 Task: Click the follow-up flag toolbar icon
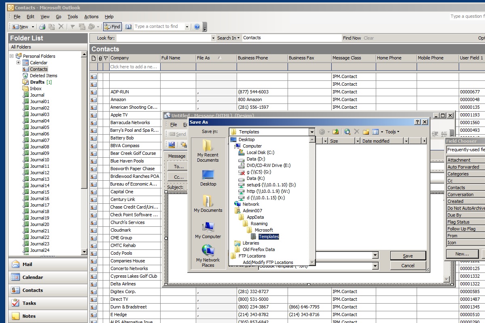73,27
